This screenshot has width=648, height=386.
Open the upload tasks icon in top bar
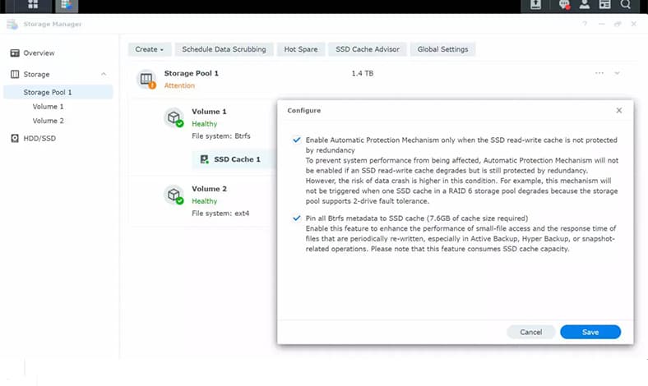click(535, 5)
